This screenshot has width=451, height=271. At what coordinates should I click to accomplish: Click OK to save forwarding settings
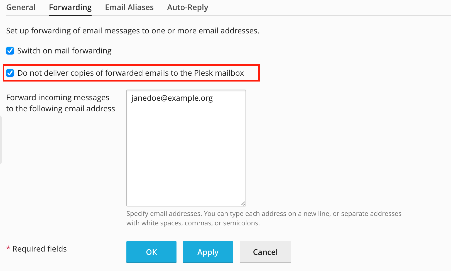pyautogui.click(x=151, y=252)
